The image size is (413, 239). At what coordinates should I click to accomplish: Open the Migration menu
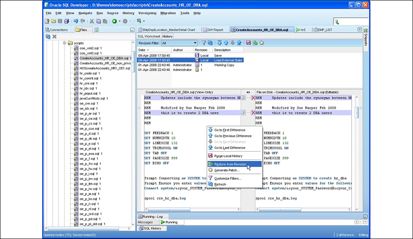[x=168, y=13]
